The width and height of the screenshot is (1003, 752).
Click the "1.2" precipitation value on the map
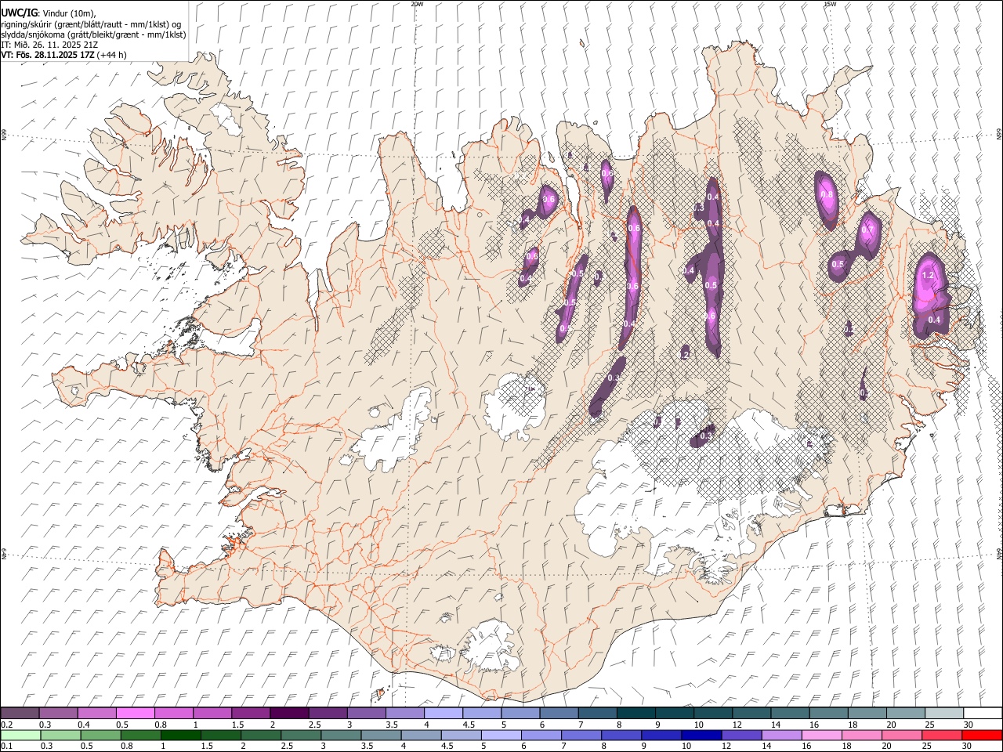pyautogui.click(x=929, y=275)
